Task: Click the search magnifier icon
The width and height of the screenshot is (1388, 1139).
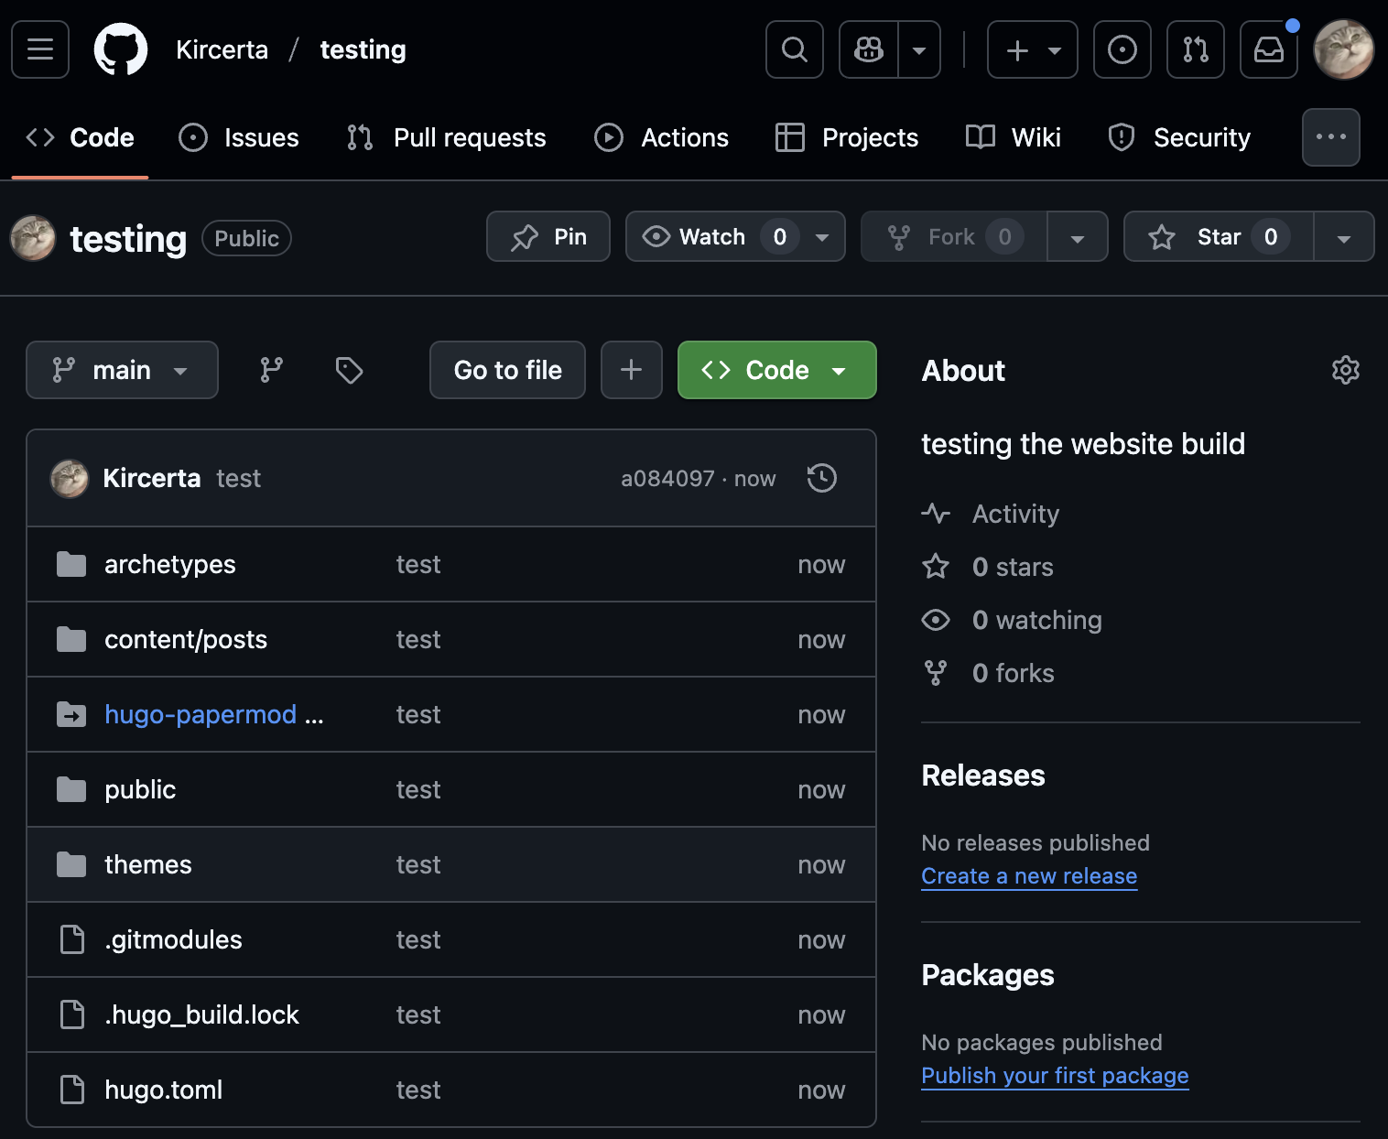Action: tap(794, 49)
